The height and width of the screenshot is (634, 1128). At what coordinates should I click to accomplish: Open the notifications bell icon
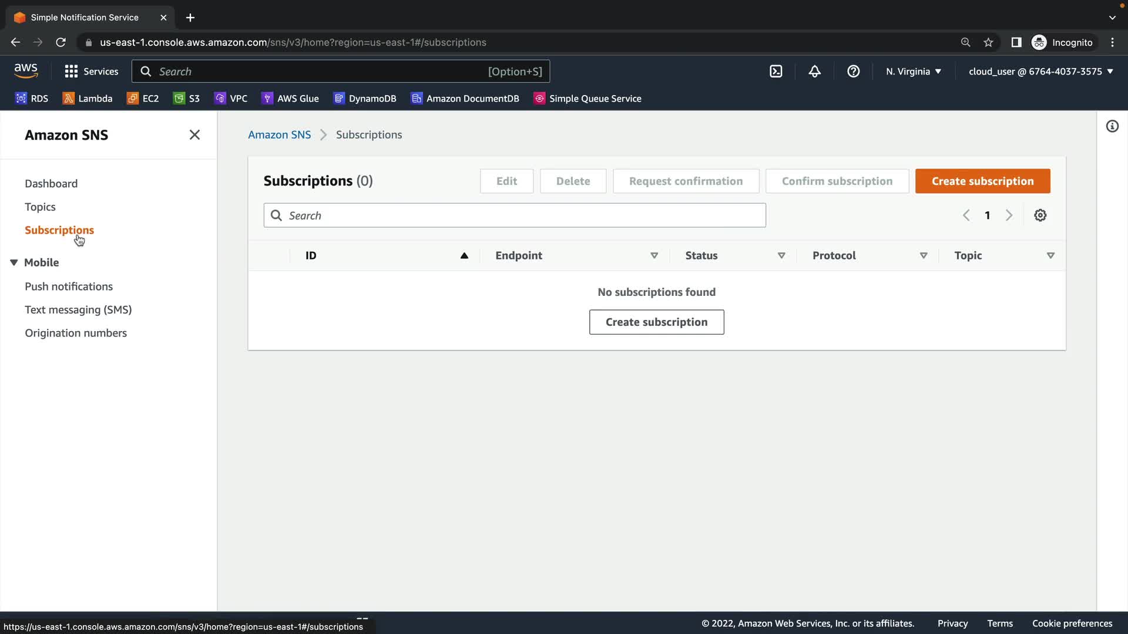tap(814, 72)
